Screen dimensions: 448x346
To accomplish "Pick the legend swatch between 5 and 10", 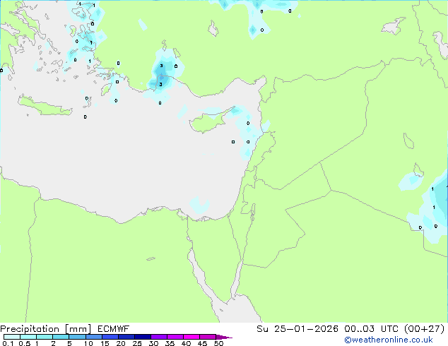I will click(77, 337).
